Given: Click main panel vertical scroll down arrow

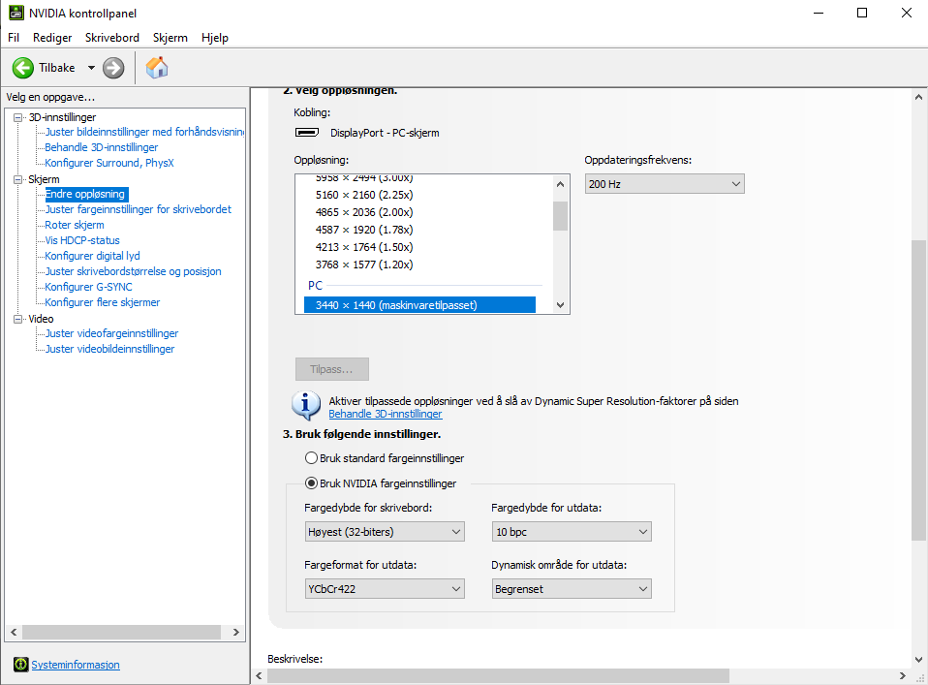Looking at the screenshot, I should (x=918, y=659).
